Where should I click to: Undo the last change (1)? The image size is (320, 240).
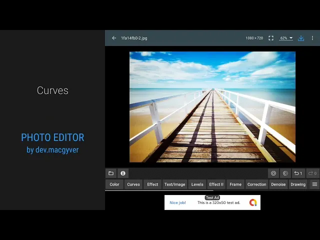pyautogui.click(x=298, y=173)
